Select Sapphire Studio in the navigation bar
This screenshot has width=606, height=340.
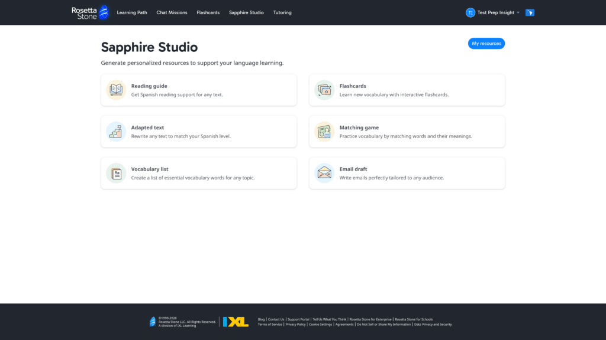pyautogui.click(x=246, y=13)
